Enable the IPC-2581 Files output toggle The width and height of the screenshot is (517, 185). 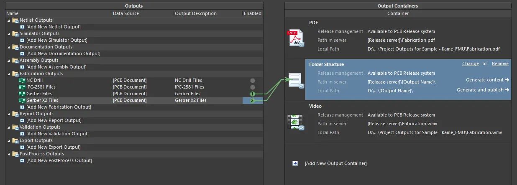pyautogui.click(x=252, y=87)
